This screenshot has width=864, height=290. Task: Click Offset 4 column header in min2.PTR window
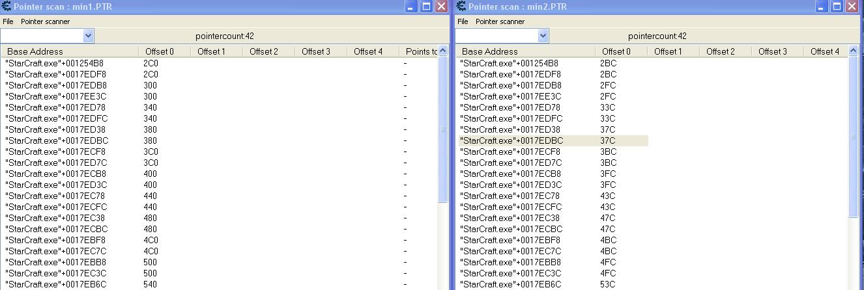click(x=824, y=51)
